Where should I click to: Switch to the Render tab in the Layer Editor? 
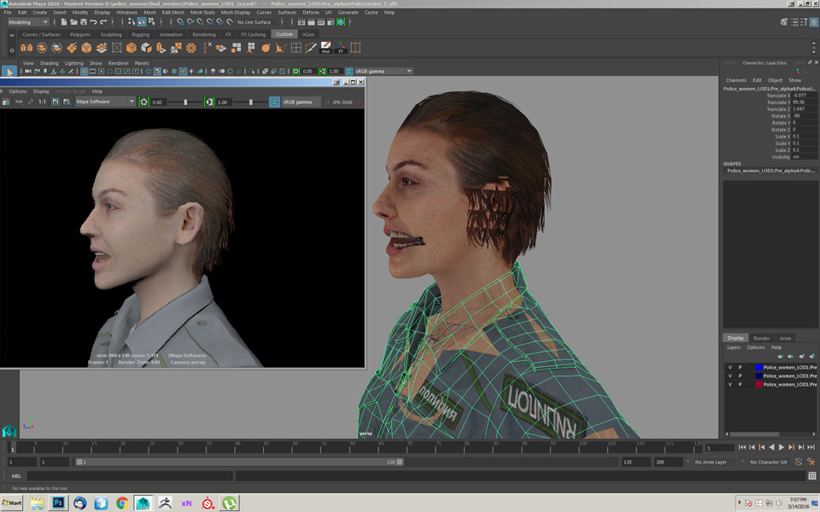761,338
